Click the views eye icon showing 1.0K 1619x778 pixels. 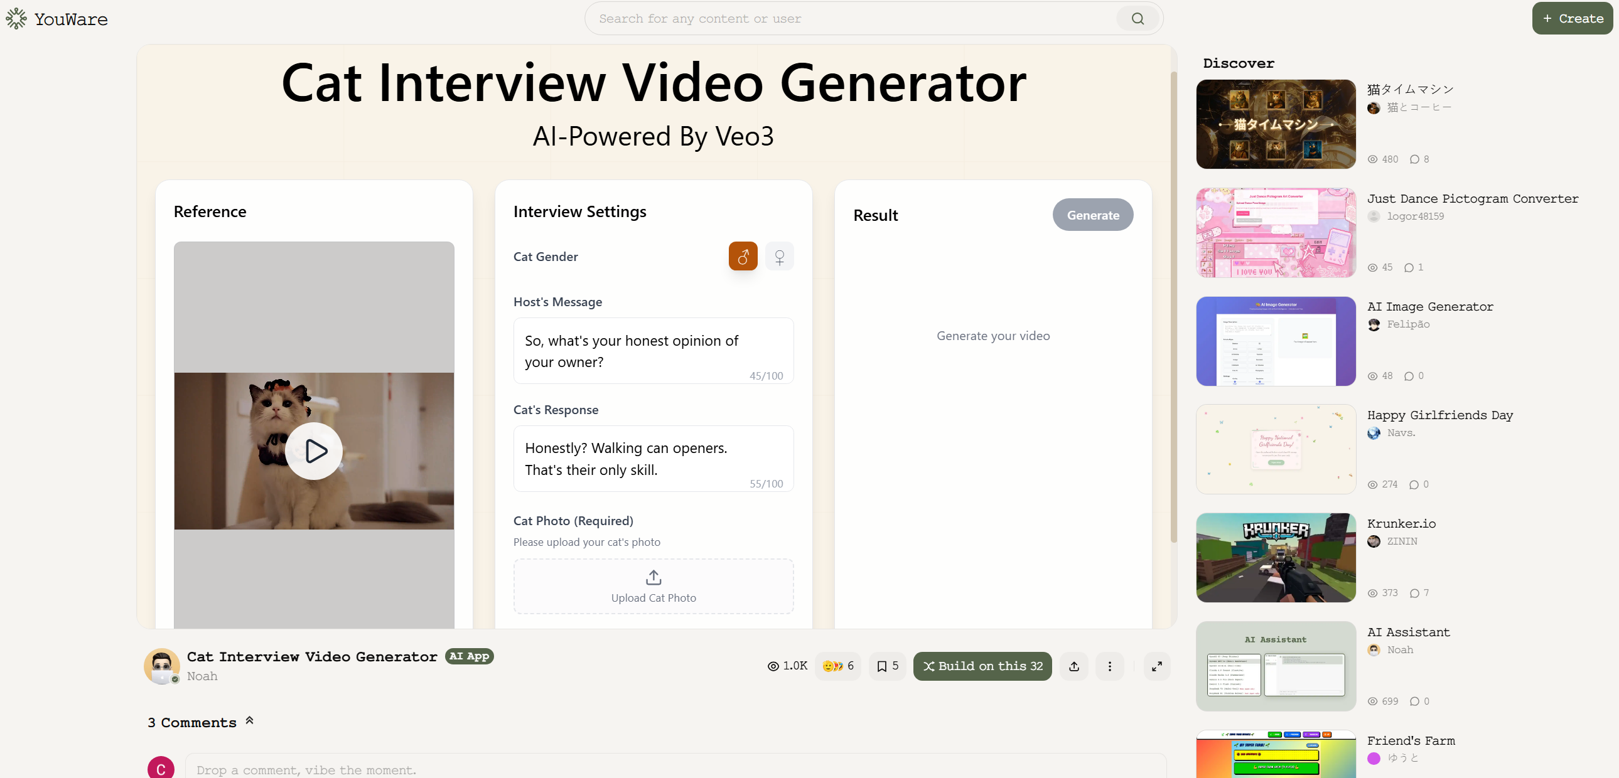point(773,666)
